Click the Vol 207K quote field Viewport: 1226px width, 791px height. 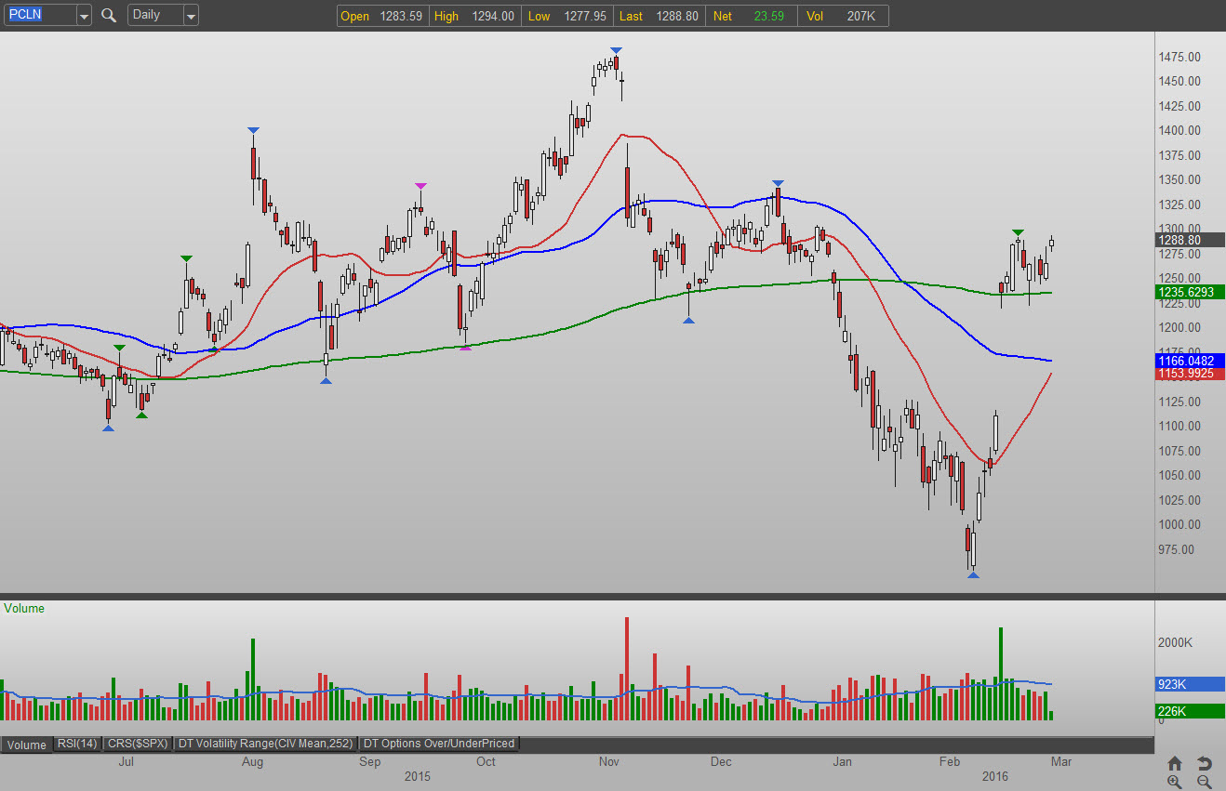tap(845, 16)
